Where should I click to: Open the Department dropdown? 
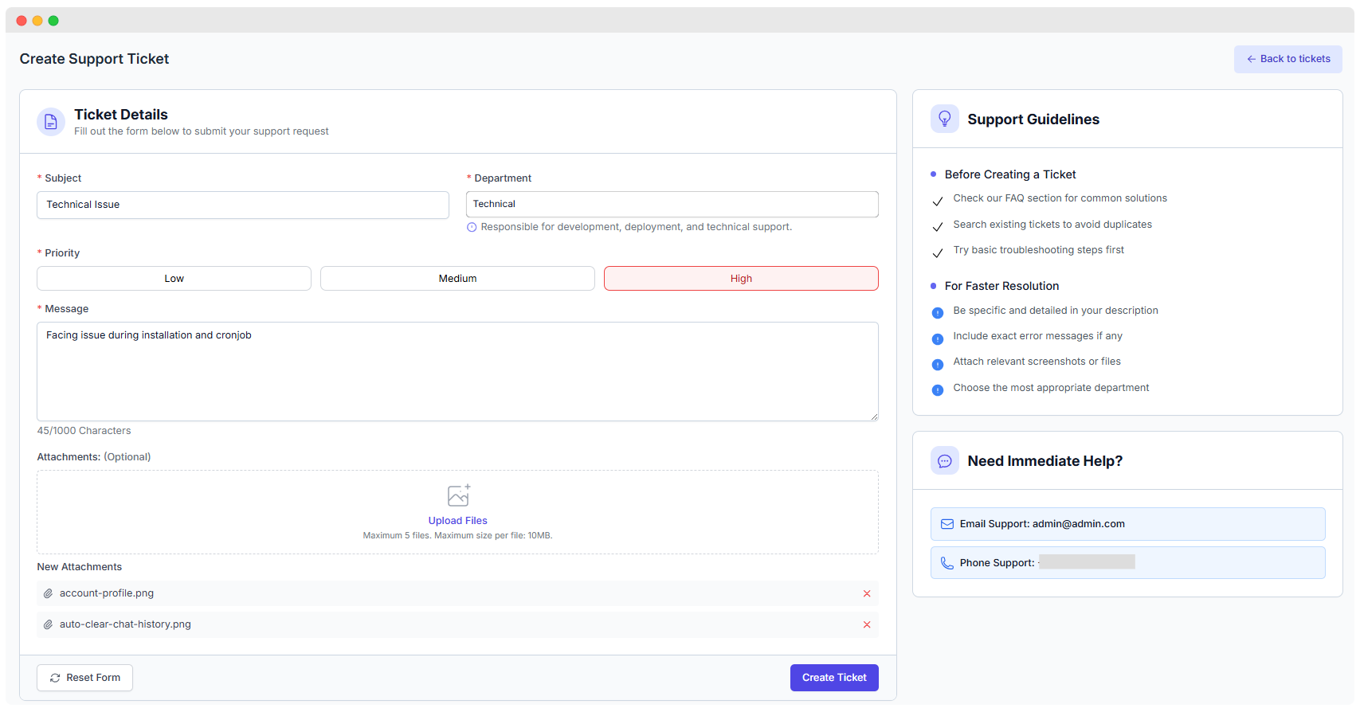(672, 204)
